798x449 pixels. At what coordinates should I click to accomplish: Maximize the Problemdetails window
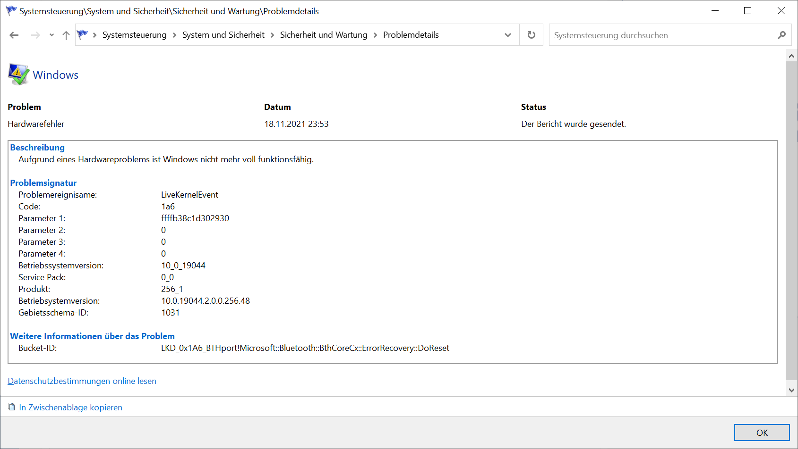tap(747, 11)
